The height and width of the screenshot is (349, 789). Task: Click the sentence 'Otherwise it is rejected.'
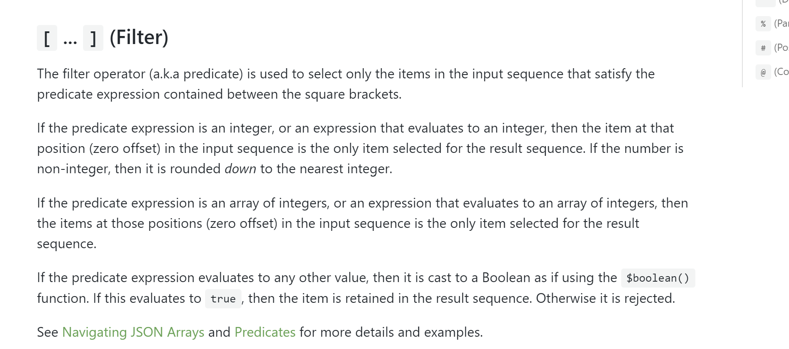[x=606, y=299]
